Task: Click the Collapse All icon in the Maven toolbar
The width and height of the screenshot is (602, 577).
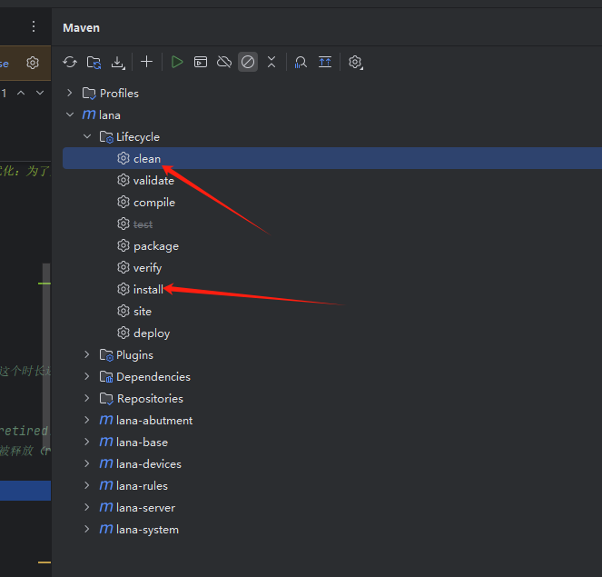Action: coord(271,62)
